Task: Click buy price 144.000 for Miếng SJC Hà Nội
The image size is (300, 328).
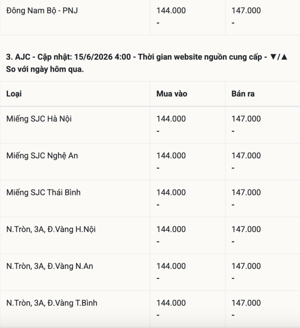Action: point(171,119)
